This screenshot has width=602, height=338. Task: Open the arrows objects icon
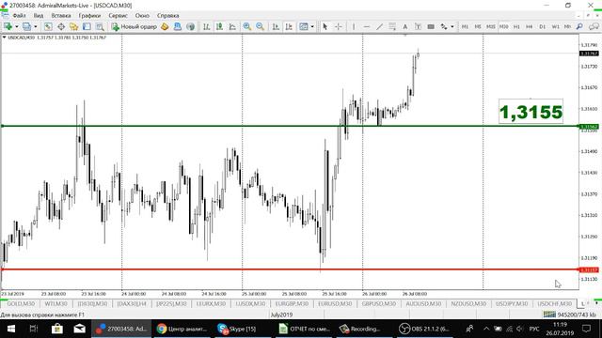pyautogui.click(x=444, y=26)
